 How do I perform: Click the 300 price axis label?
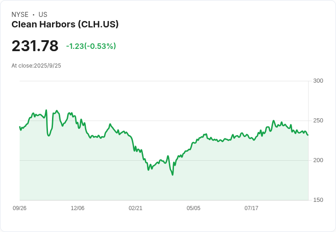pos(318,81)
